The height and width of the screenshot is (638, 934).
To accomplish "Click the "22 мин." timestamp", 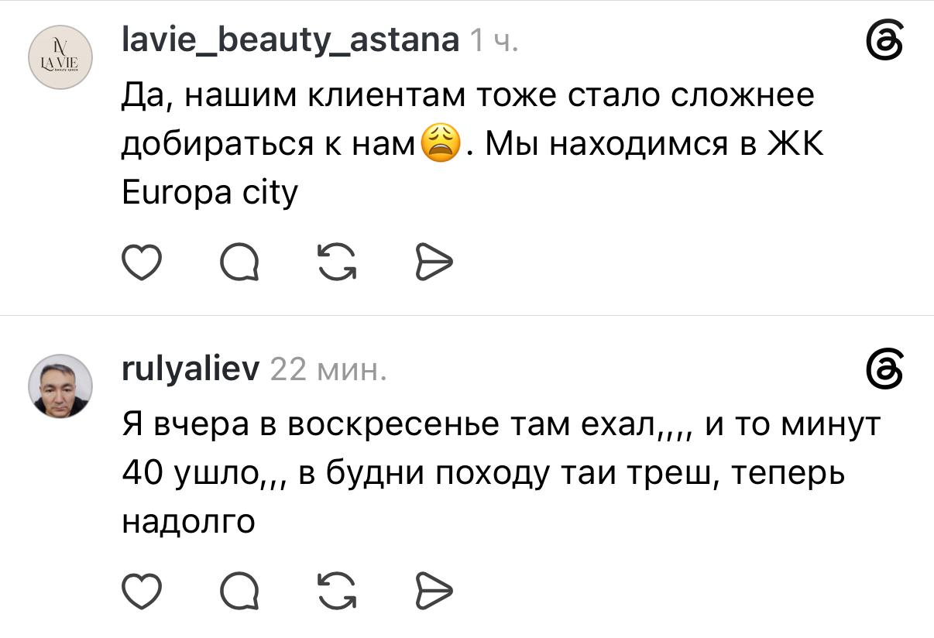I will pyautogui.click(x=328, y=369).
